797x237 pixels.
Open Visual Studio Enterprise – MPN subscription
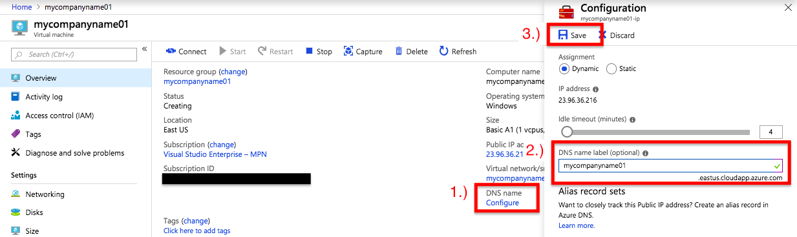click(215, 154)
